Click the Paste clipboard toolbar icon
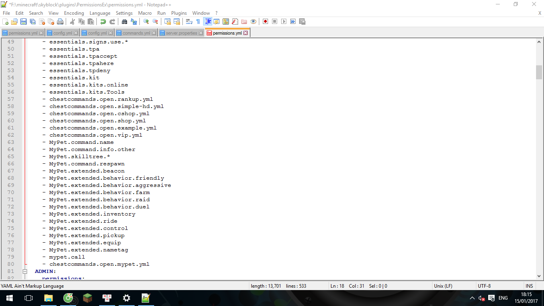 pos(91,22)
